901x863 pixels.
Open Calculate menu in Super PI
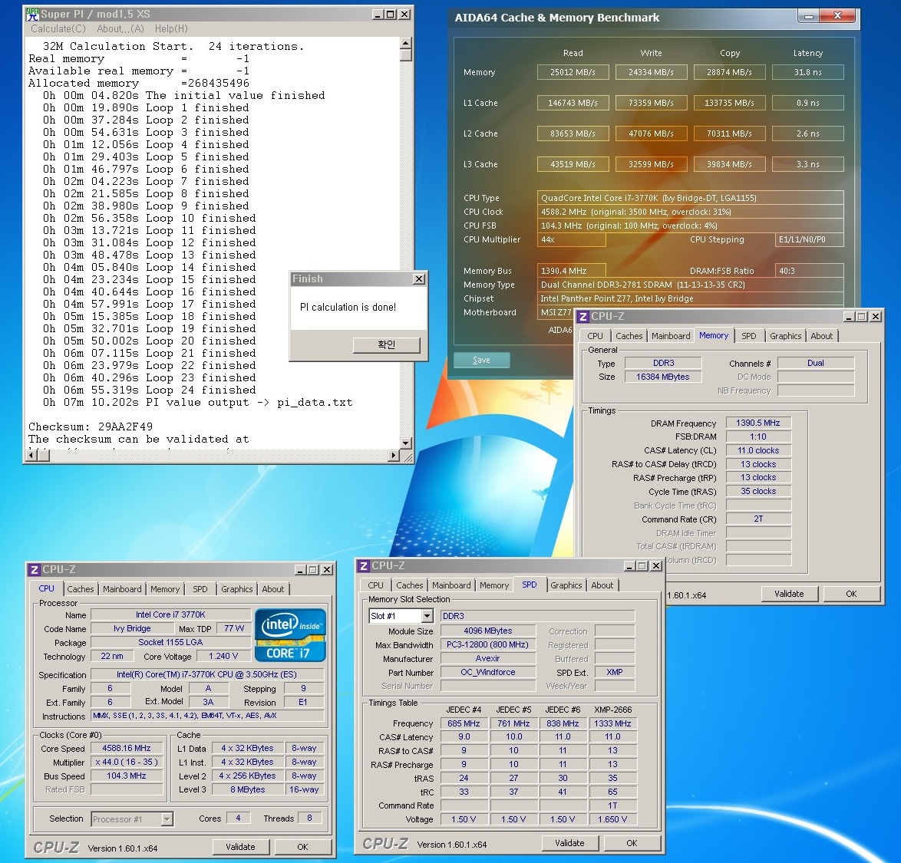(58, 28)
